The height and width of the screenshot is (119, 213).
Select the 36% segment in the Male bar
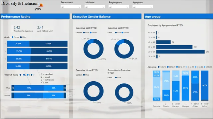(54, 88)
